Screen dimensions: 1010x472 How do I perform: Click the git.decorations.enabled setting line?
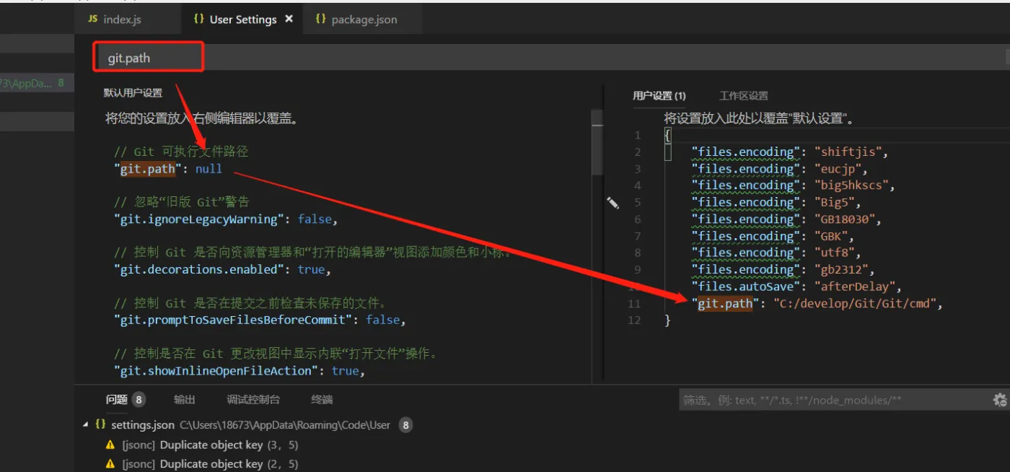[222, 269]
